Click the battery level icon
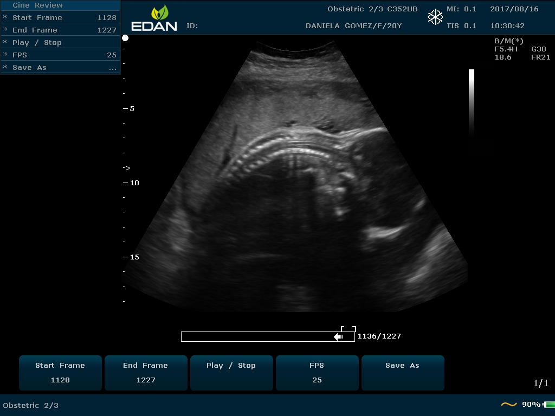Image resolution: width=555 pixels, height=416 pixels. click(548, 405)
